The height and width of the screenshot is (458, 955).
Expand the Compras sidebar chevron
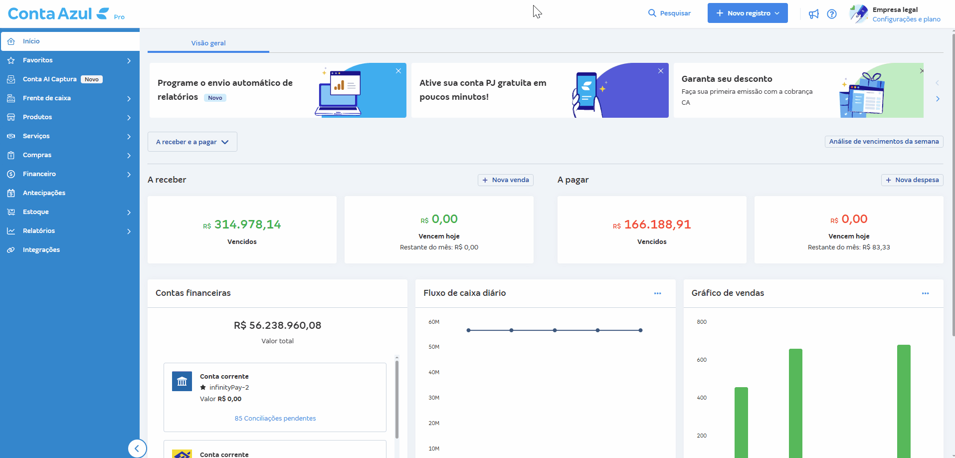coord(129,155)
